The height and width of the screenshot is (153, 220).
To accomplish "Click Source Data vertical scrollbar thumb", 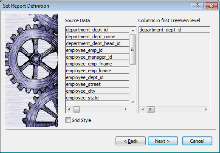I will tap(133, 49).
